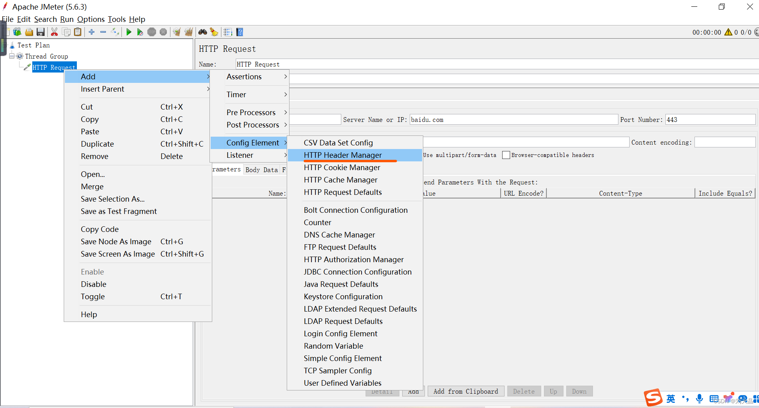Choose Save as Test Fragment

tap(137, 211)
